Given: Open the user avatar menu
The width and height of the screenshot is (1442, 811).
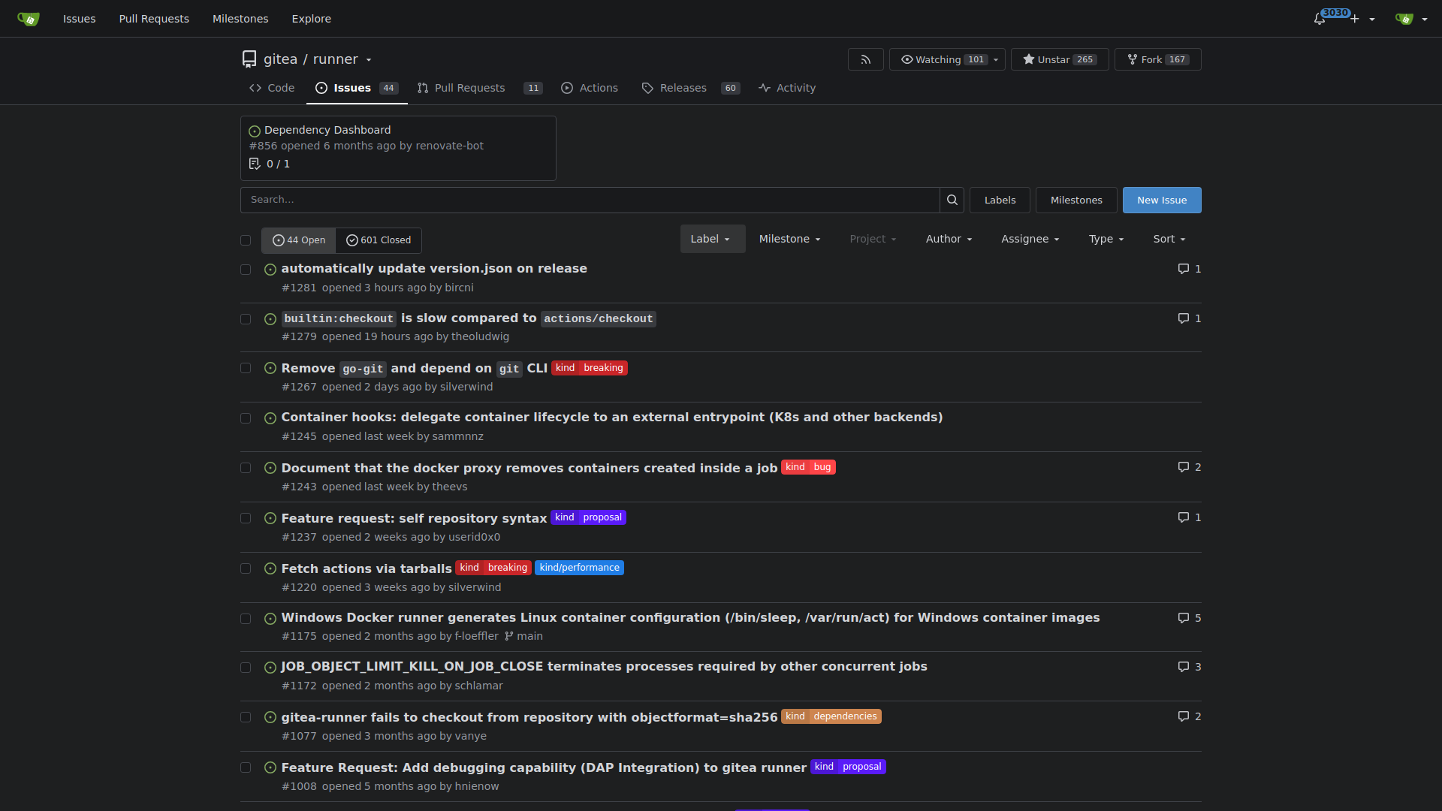Looking at the screenshot, I should [1411, 19].
